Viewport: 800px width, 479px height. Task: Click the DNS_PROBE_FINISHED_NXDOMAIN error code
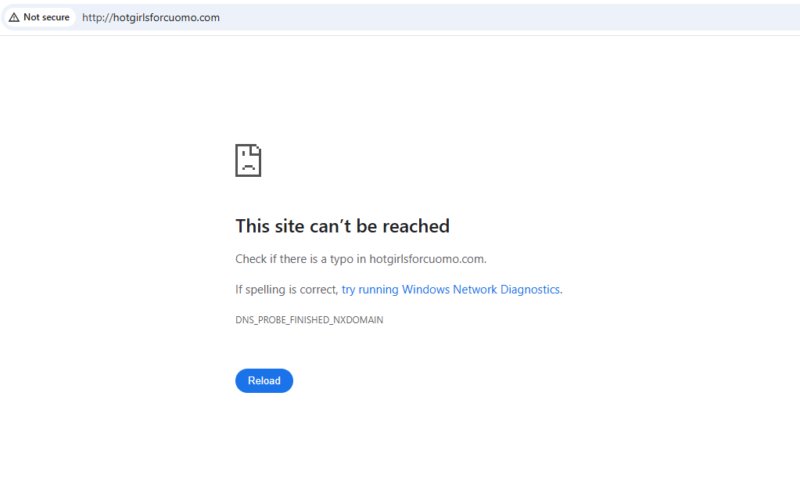[x=309, y=320]
